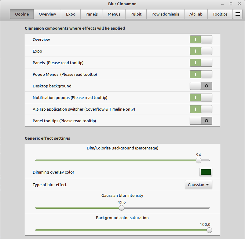Close the Blur Cinnamon window
The height and width of the screenshot is (239, 245).
[240, 4]
